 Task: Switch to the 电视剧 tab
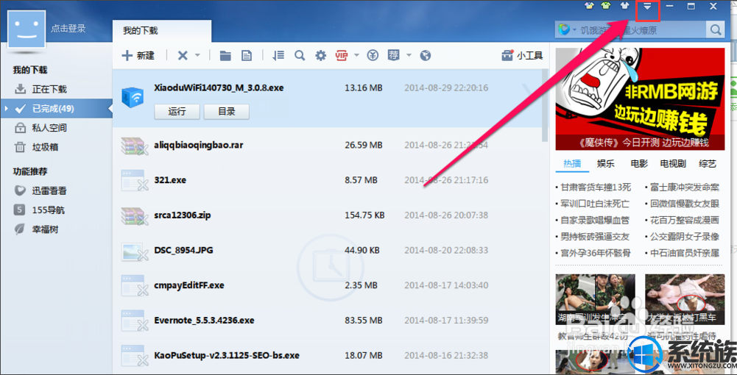click(673, 164)
